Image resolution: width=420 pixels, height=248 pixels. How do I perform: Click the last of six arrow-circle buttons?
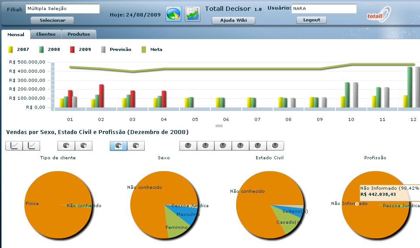(x=275, y=146)
